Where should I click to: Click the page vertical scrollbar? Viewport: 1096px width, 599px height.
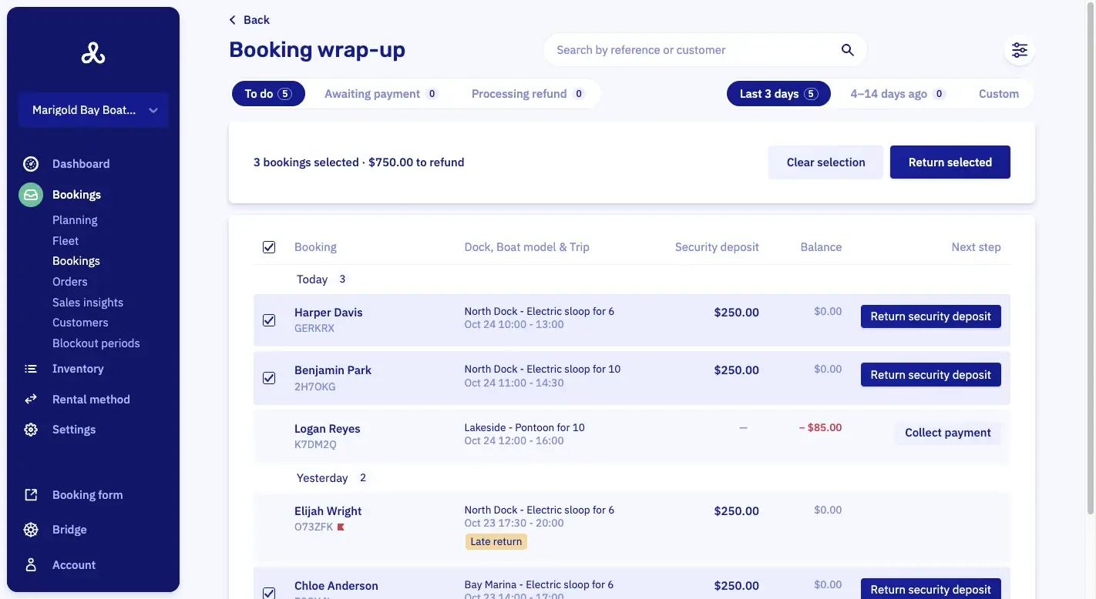click(1090, 258)
